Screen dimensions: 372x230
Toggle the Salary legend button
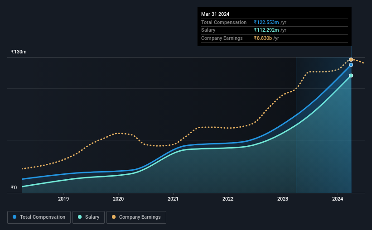[x=88, y=217]
